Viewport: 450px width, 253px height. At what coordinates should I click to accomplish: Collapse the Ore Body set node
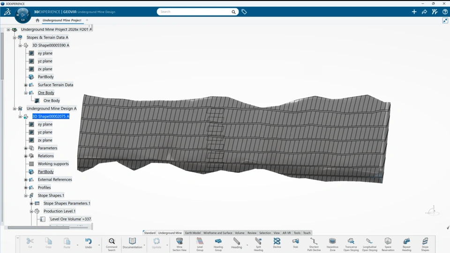tap(26, 93)
